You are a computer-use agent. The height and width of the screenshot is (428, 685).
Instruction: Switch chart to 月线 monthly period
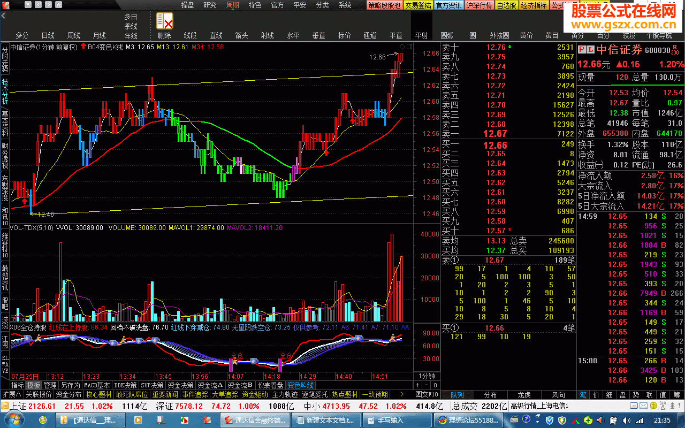(x=99, y=35)
